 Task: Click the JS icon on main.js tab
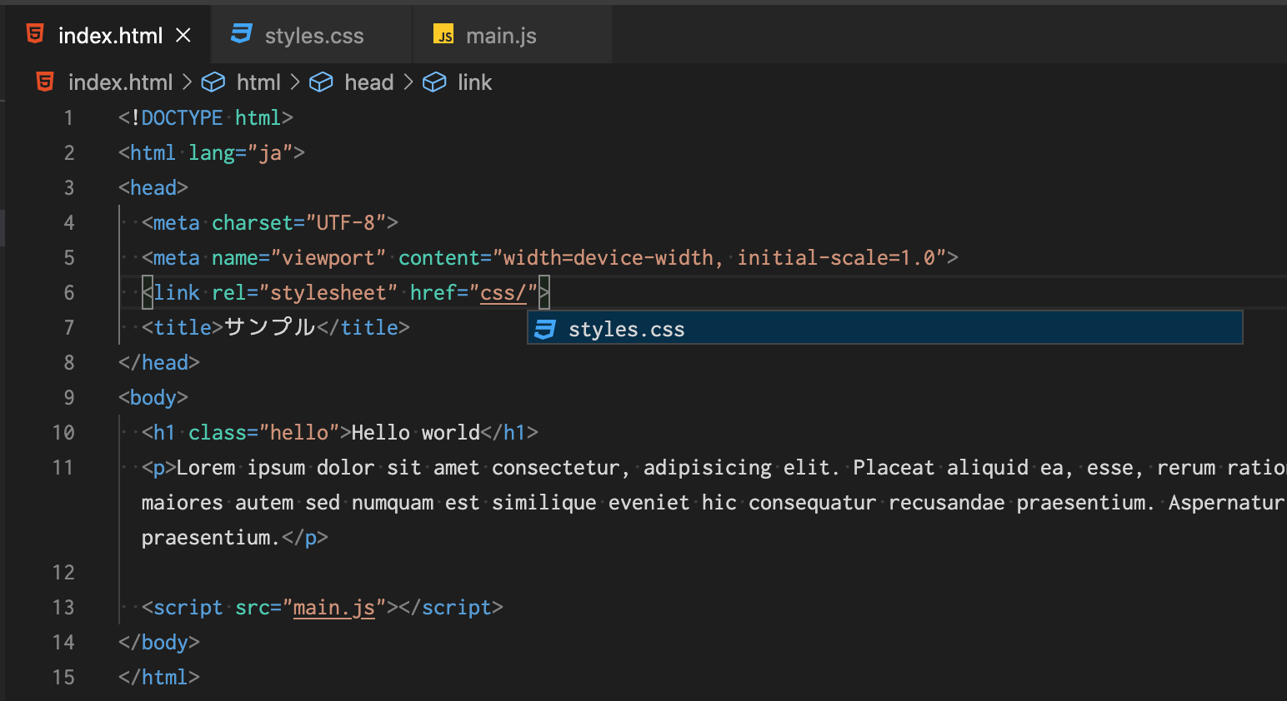443,34
